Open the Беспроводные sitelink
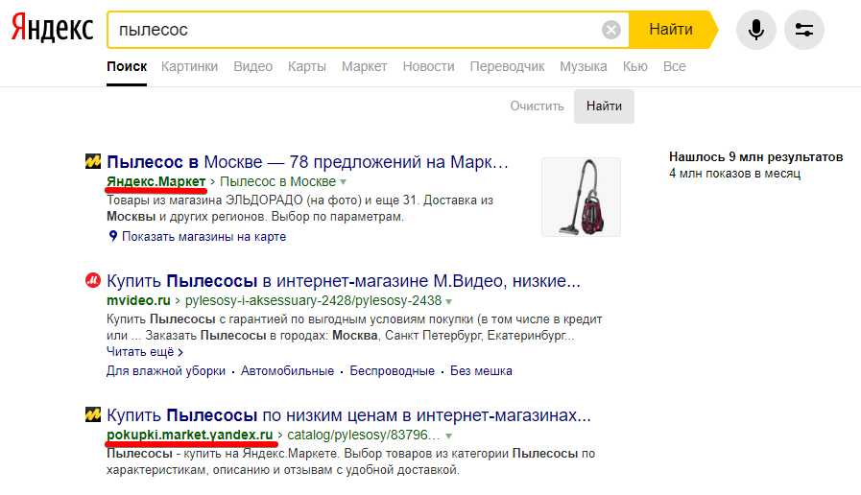 pos(392,371)
